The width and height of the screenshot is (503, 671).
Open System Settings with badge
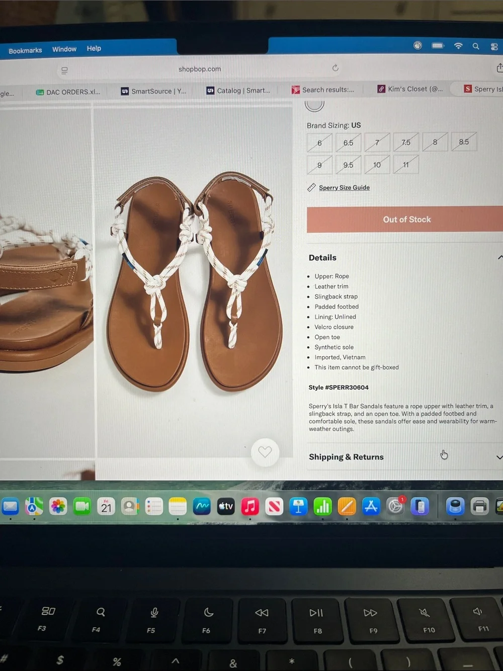point(395,506)
